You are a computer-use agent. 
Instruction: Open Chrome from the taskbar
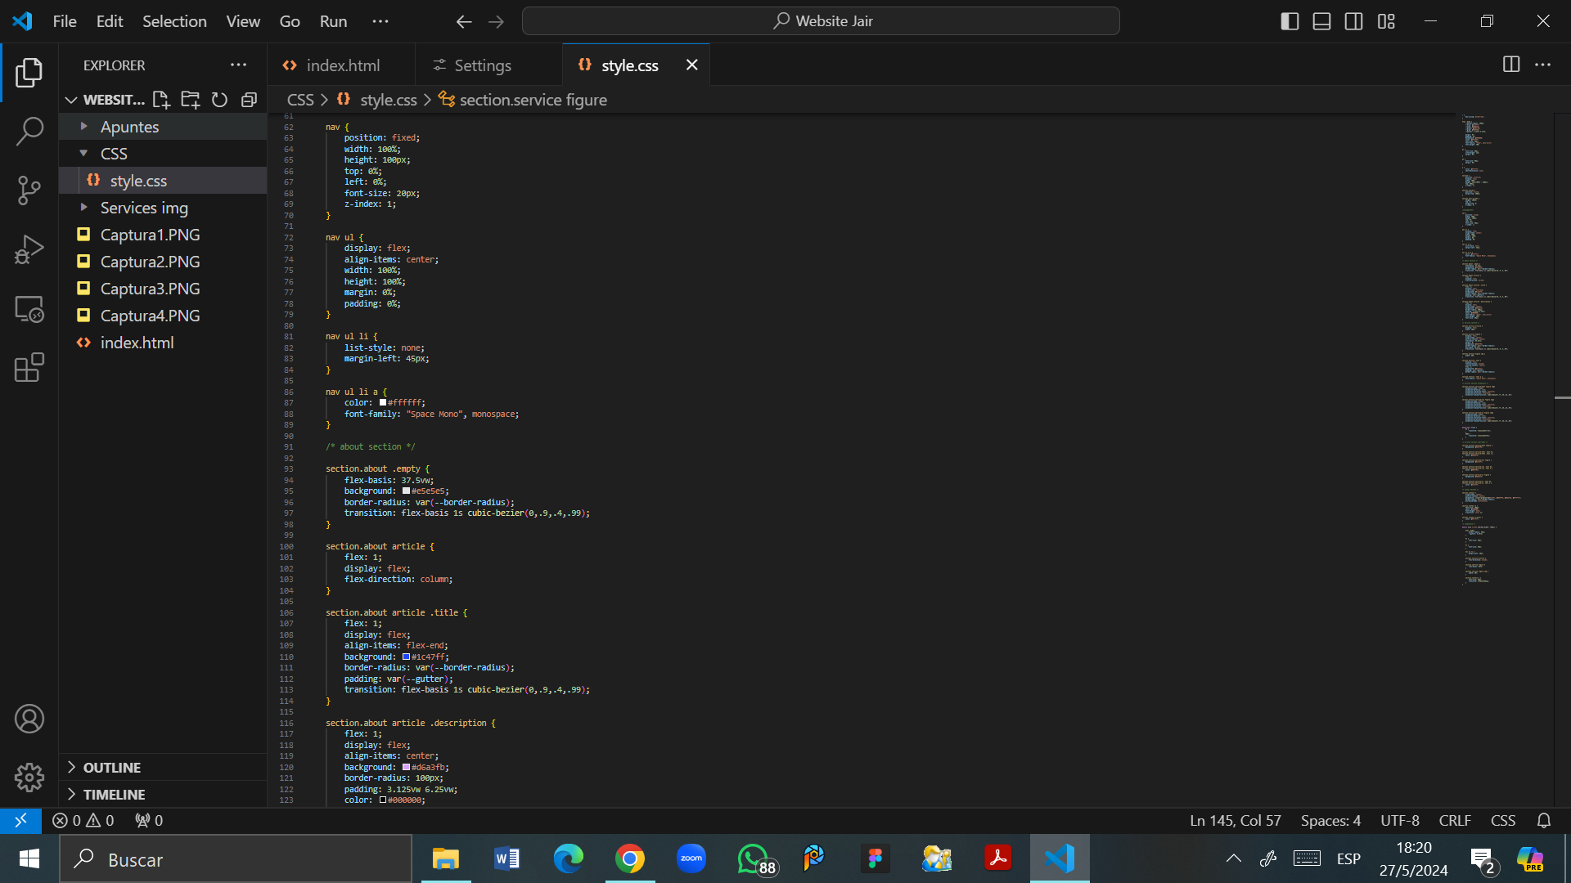coord(629,859)
